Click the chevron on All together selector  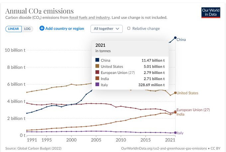point(117,29)
